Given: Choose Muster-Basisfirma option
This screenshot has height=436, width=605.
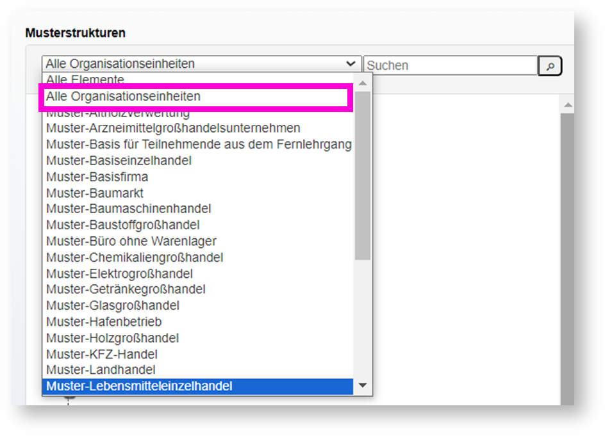Looking at the screenshot, I should [97, 177].
